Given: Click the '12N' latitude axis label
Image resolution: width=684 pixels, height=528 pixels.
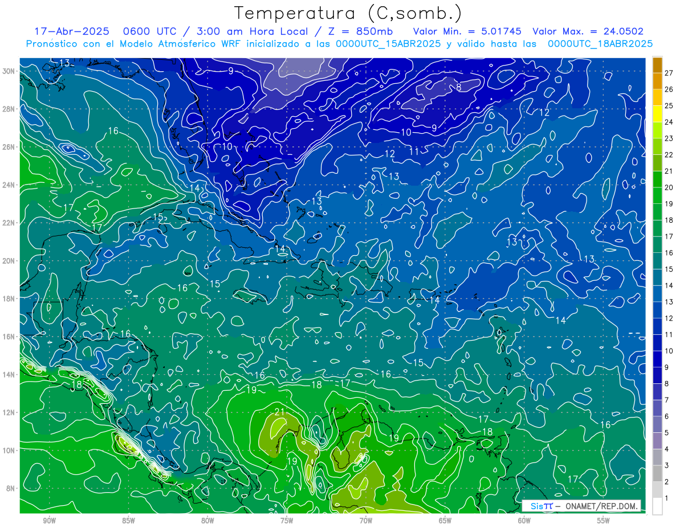Looking at the screenshot, I should point(9,412).
